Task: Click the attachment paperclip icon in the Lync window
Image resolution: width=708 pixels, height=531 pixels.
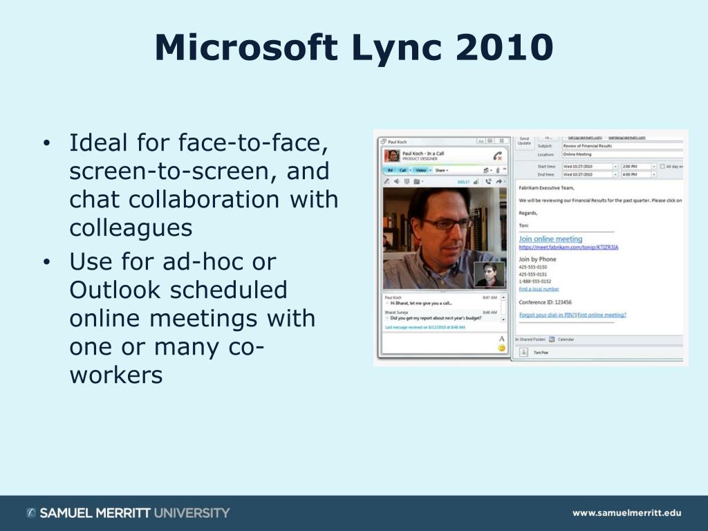Action: (498, 170)
